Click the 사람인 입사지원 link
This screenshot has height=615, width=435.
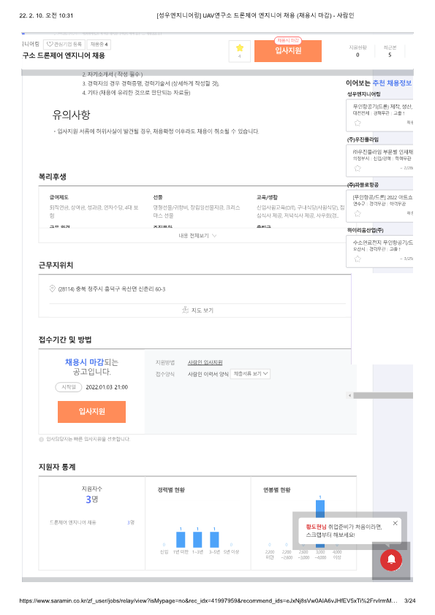pos(205,362)
